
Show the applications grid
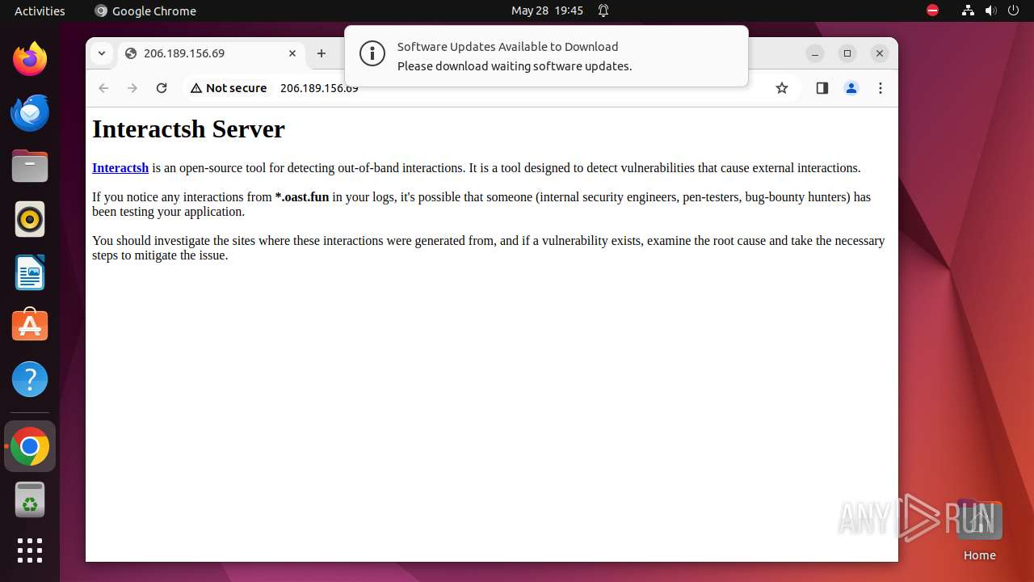(30, 550)
